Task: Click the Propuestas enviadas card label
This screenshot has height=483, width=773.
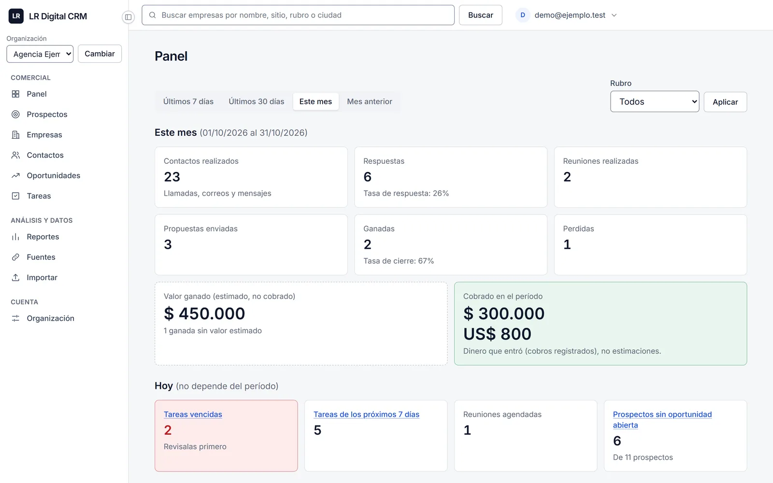Action: 200,228
